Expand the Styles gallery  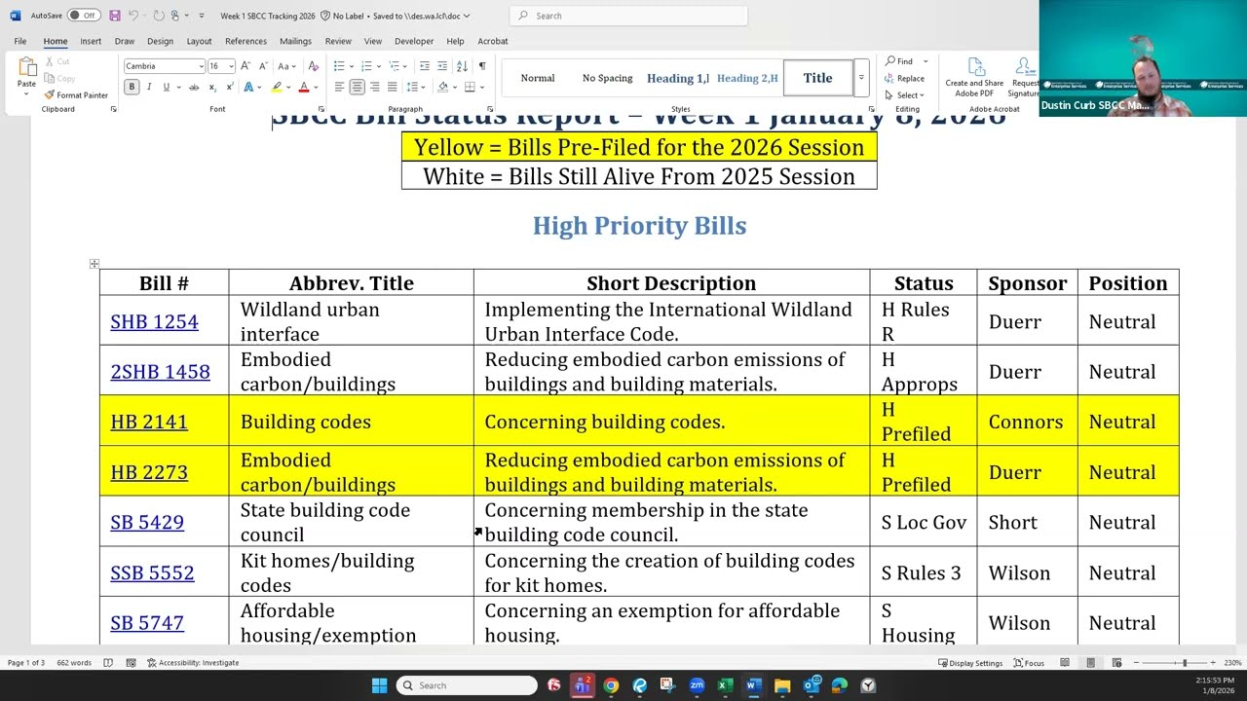861,78
